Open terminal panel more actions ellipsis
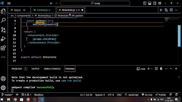Image resolution: width=182 pixels, height=102 pixels. [x=166, y=69]
